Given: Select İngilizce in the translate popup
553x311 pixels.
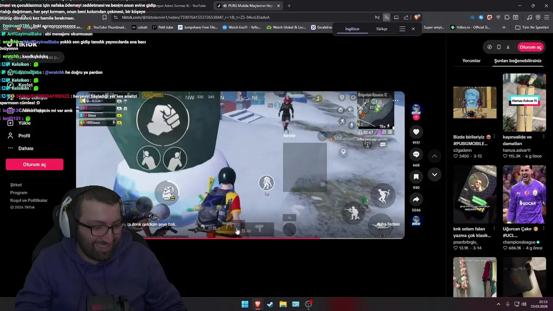Looking at the screenshot, I should click(x=352, y=29).
